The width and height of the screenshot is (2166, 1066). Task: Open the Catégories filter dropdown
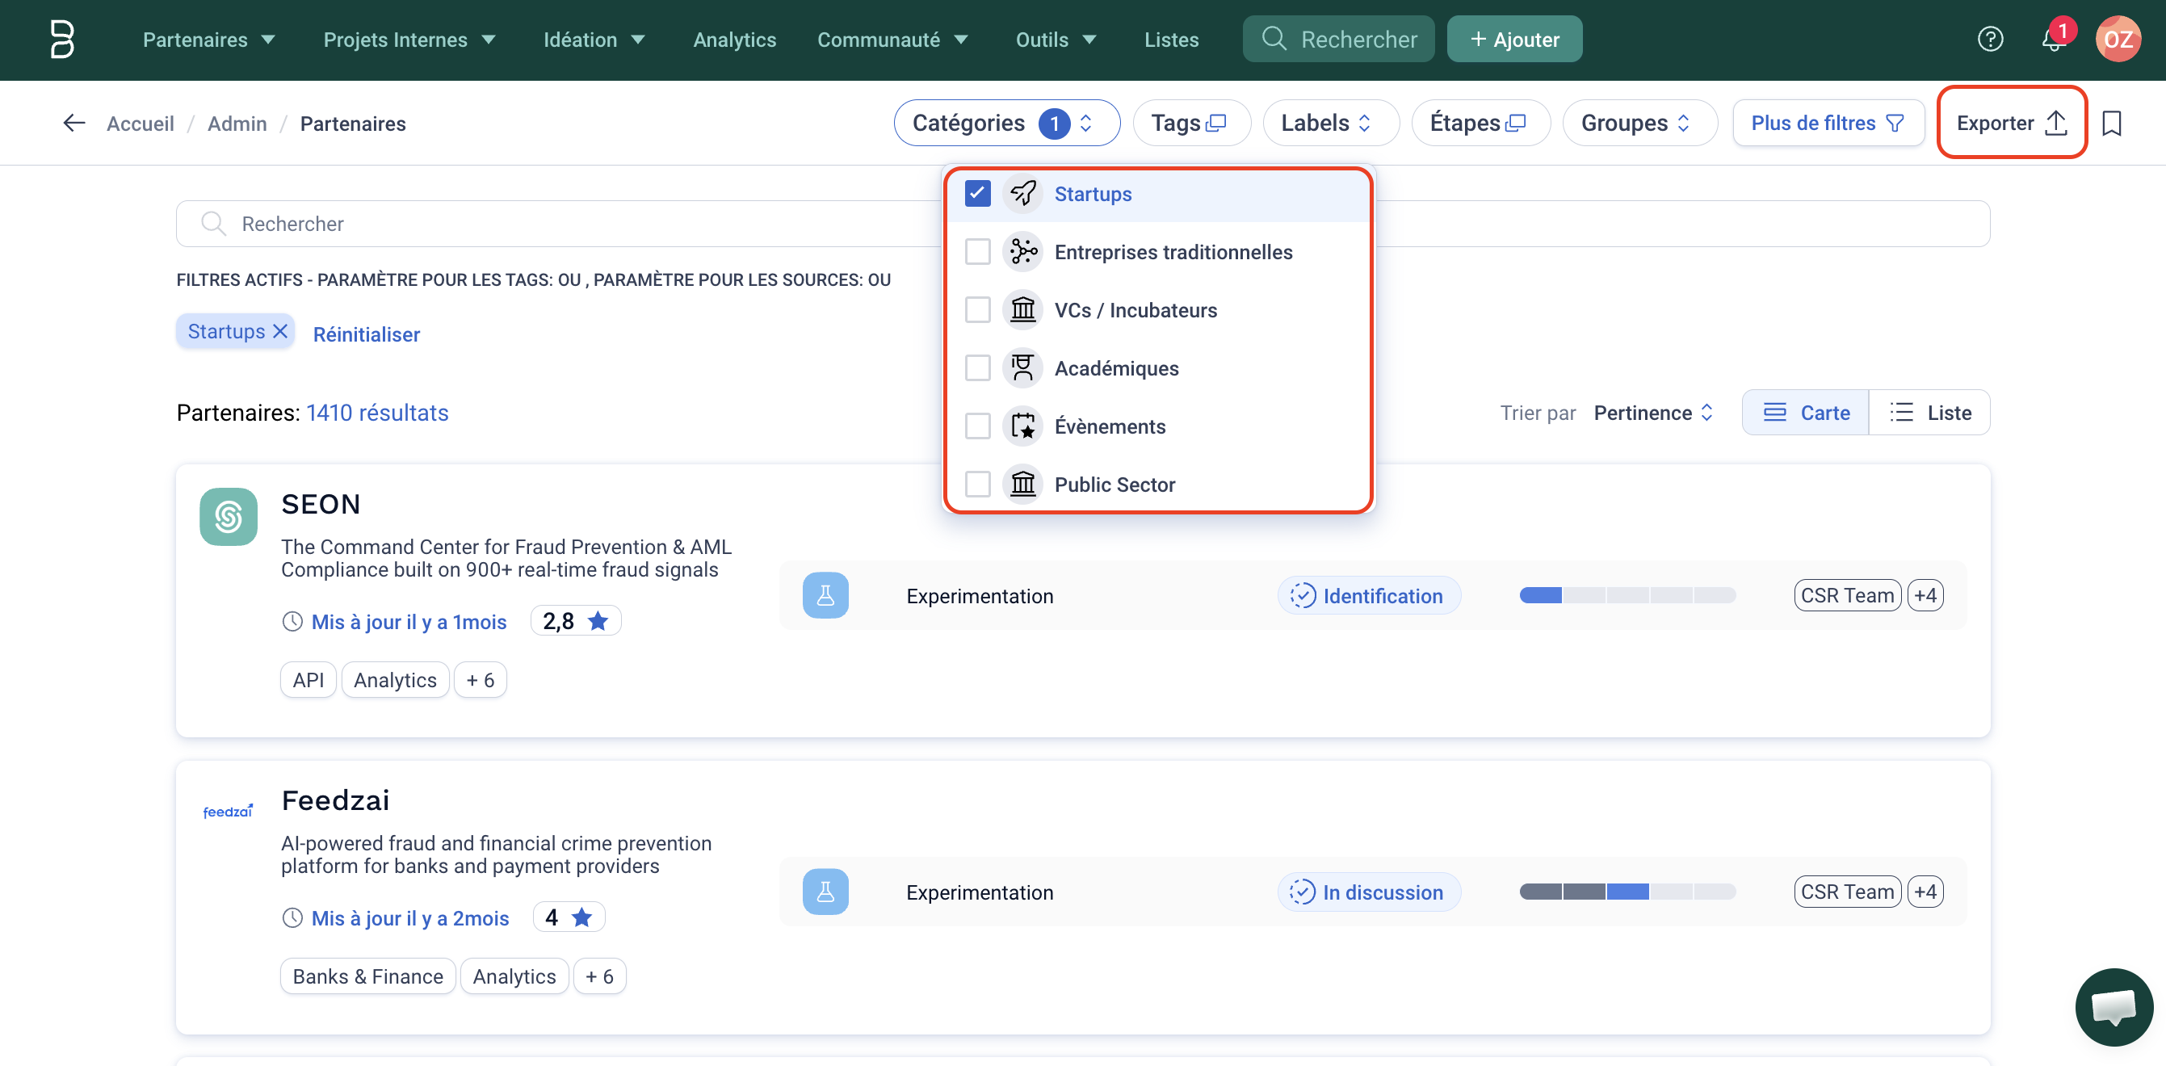1006,123
